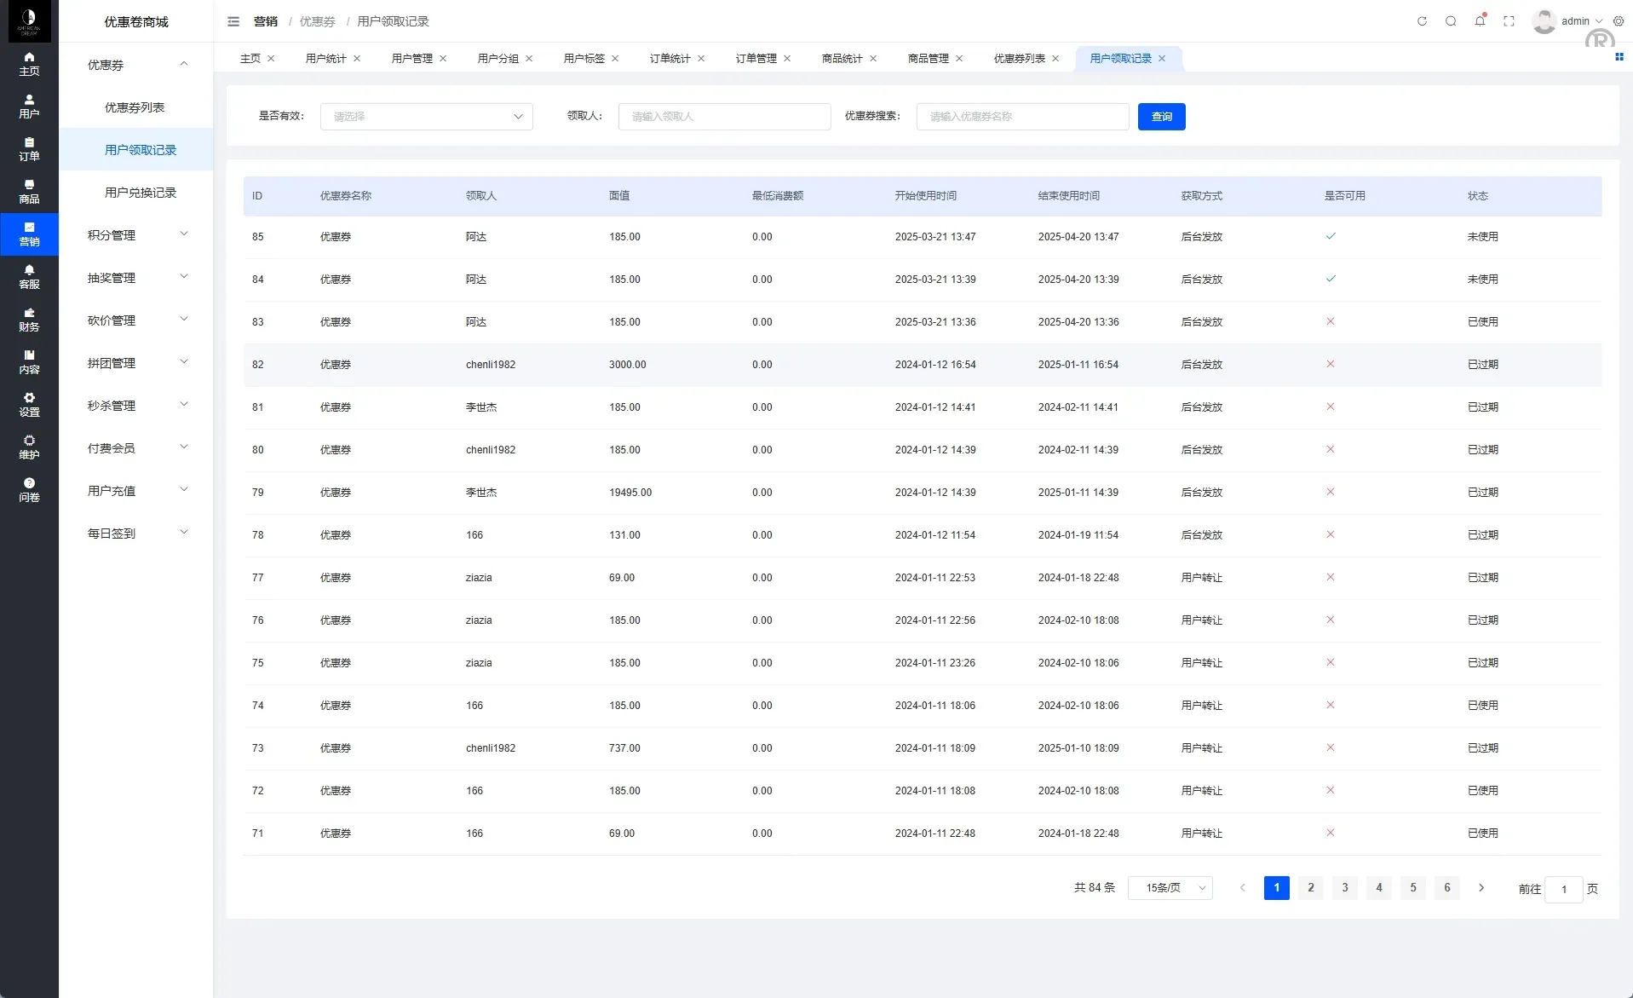Open 财务 section in left sidebar

29,320
